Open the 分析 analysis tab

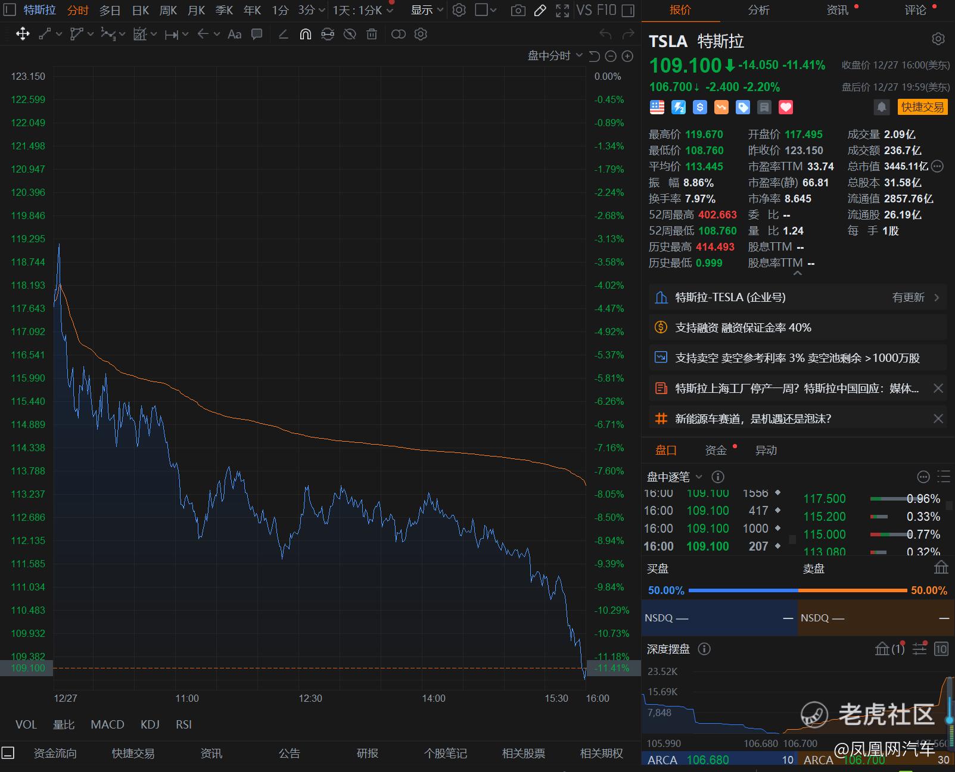pos(758,10)
